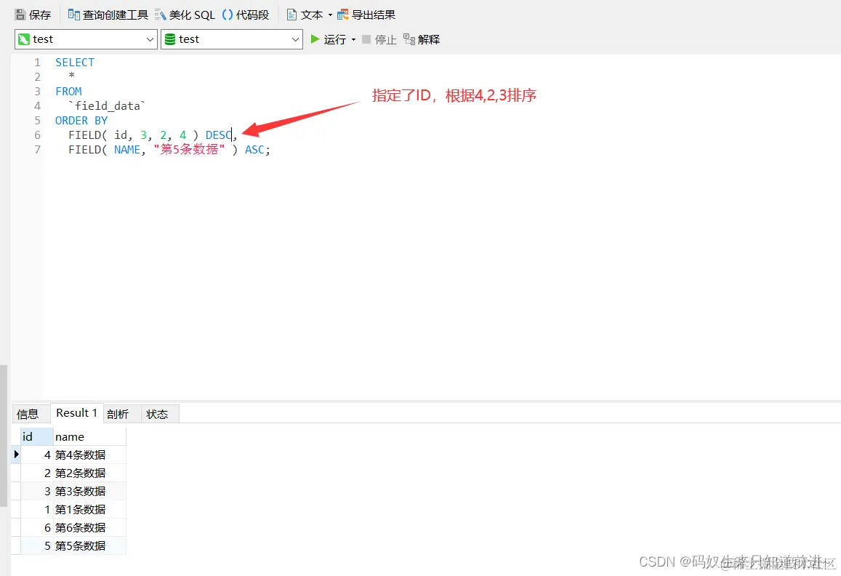Select the cell 第2条数据
The height and width of the screenshot is (576, 841).
click(x=89, y=473)
